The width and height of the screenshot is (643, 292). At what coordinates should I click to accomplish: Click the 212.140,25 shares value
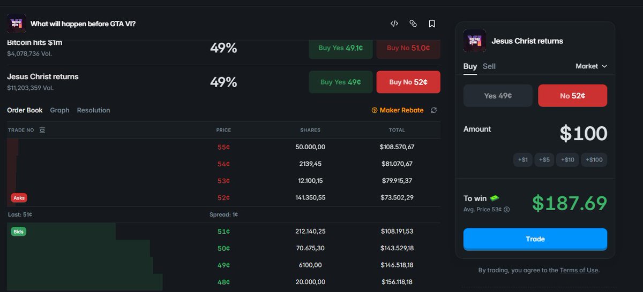coord(310,231)
